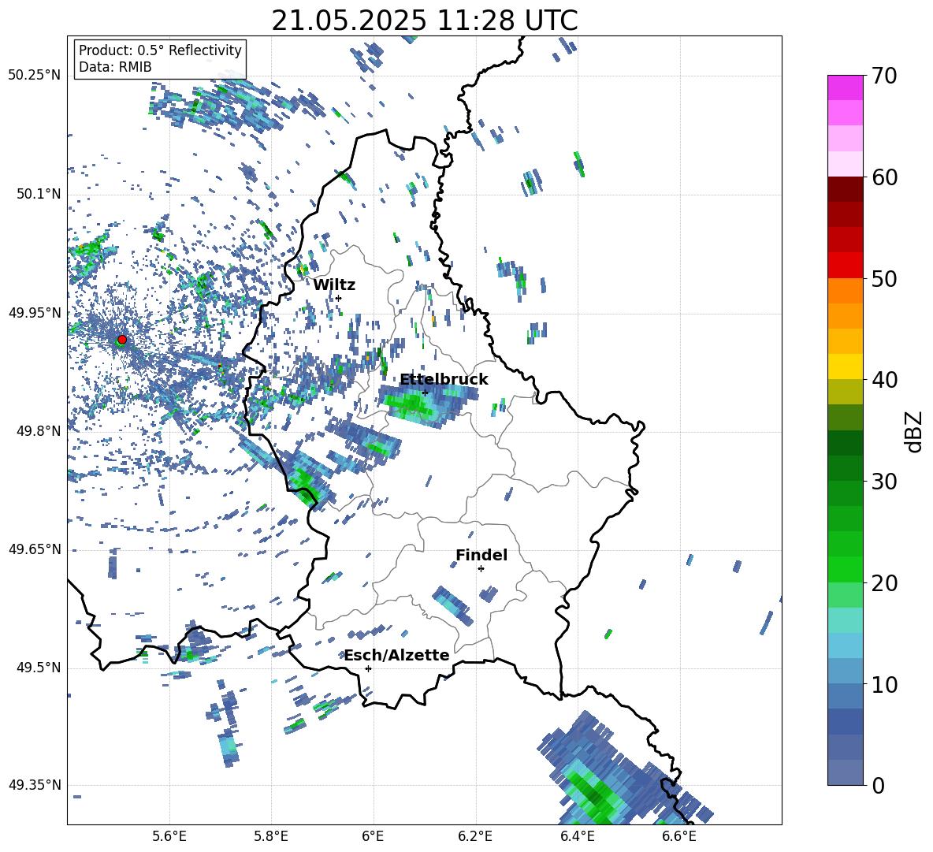The width and height of the screenshot is (933, 852).
Task: Select the title '21.05.2025 11:28 UTC'
Action: point(425,20)
